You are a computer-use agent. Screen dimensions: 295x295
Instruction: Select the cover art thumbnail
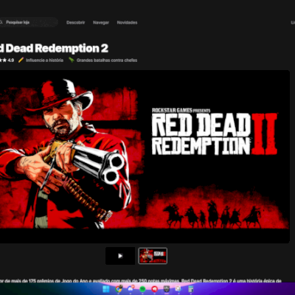point(153,256)
